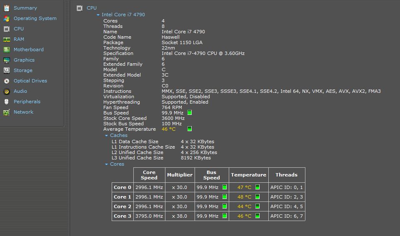Click the 8192 KBytes L3 cache value
The image size is (400, 236).
click(196, 158)
